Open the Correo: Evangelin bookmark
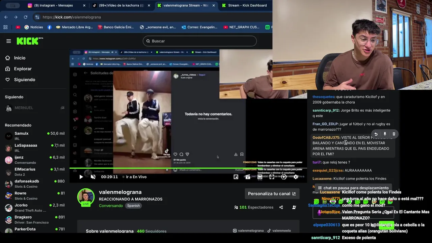 [199, 27]
